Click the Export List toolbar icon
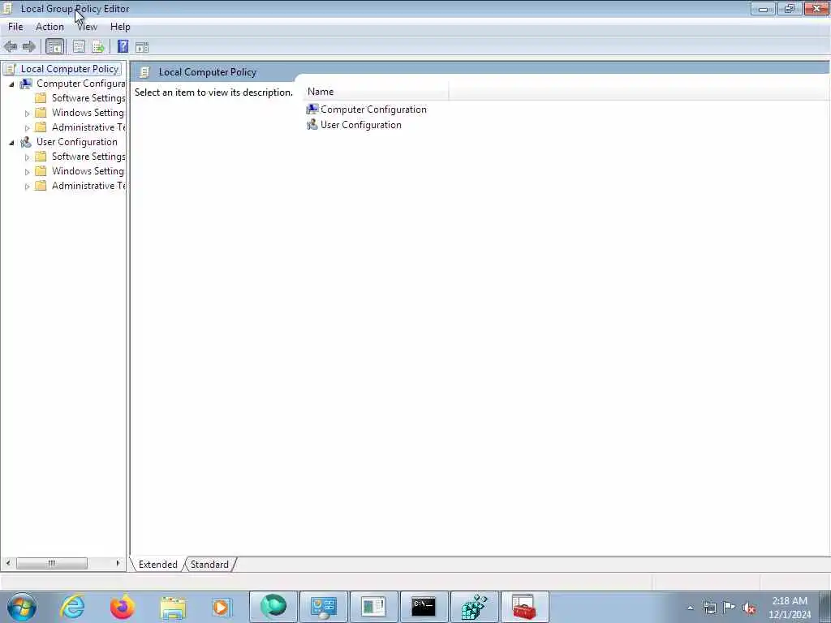The width and height of the screenshot is (831, 623). tap(98, 46)
